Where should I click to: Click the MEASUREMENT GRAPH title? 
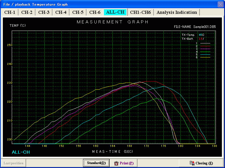coord(112,22)
